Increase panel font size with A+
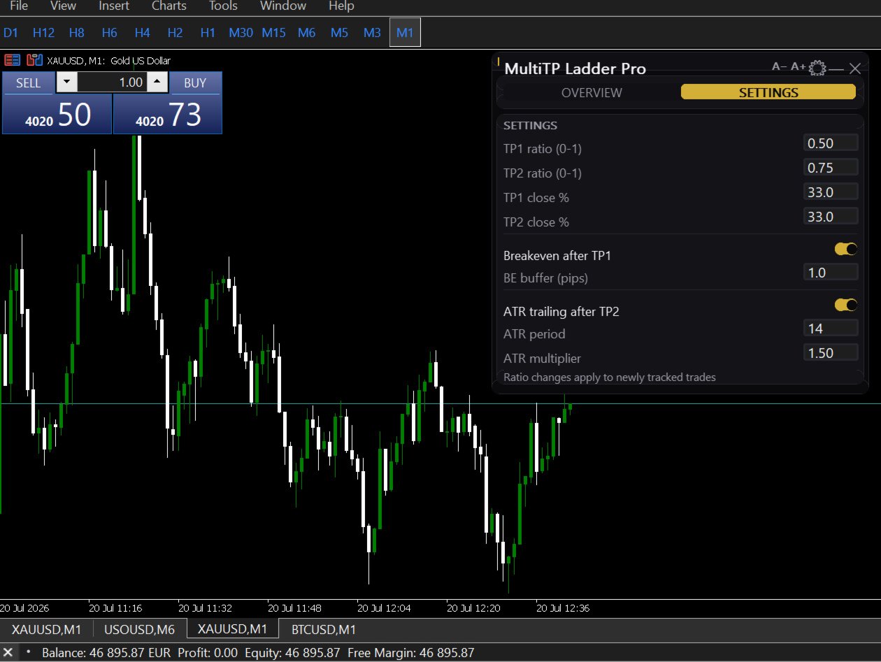 pyautogui.click(x=799, y=67)
